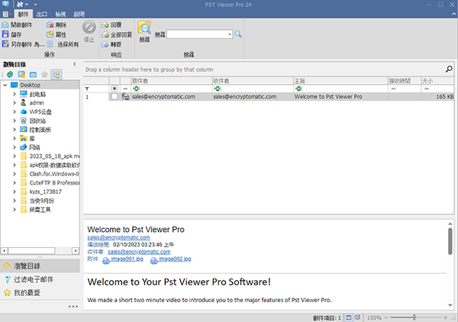Switch to the 檢視 ribbon tab

(60, 14)
